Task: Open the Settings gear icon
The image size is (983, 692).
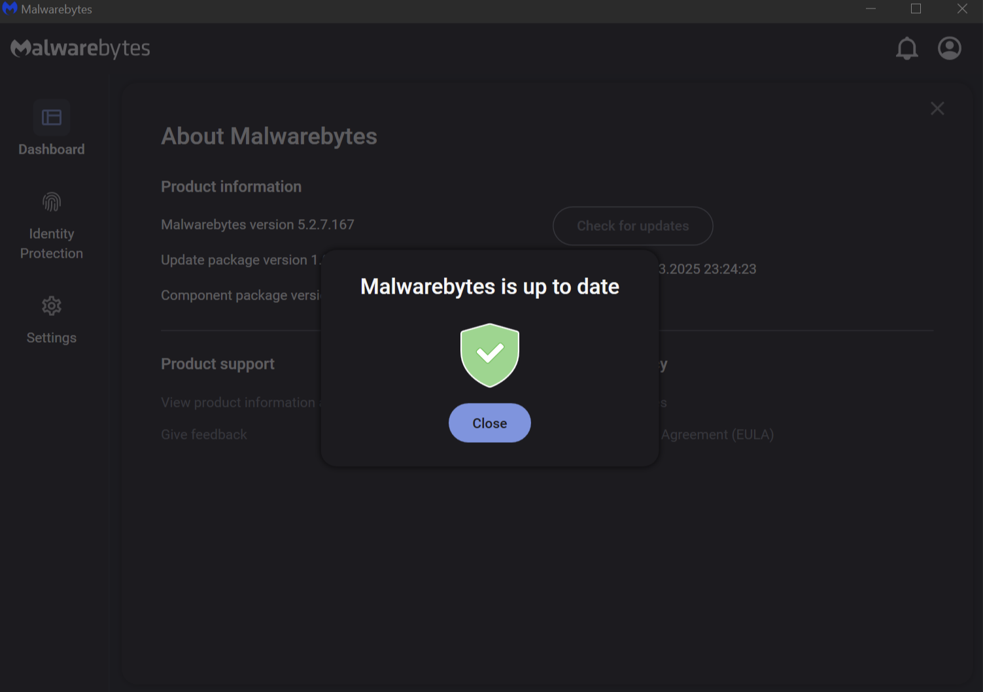Action: point(52,305)
